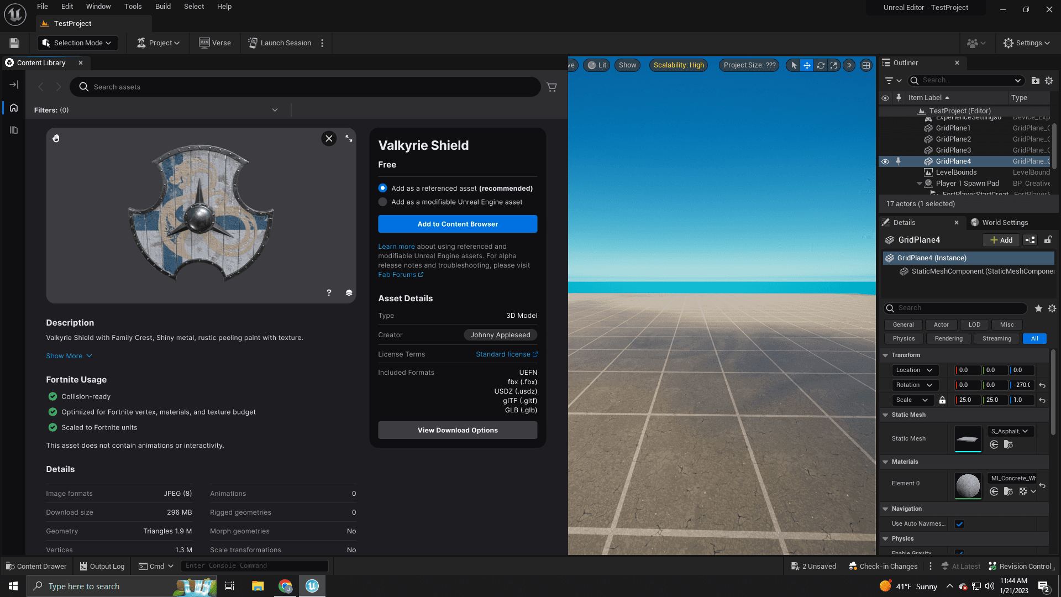Click the layers icon on shield preview
1061x597 pixels.
point(349,293)
